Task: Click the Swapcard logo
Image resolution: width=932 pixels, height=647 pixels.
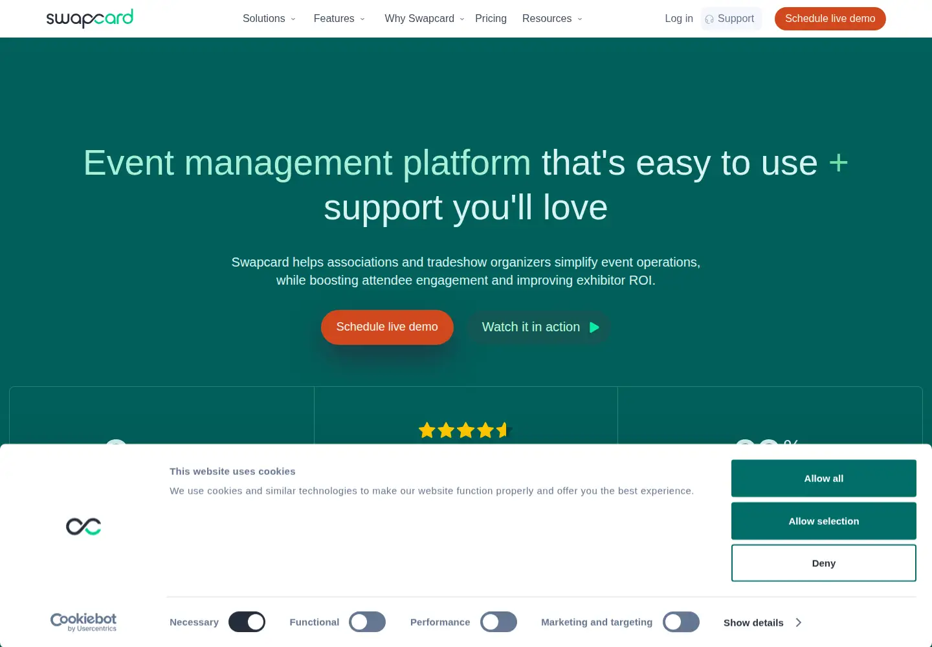Action: click(89, 18)
